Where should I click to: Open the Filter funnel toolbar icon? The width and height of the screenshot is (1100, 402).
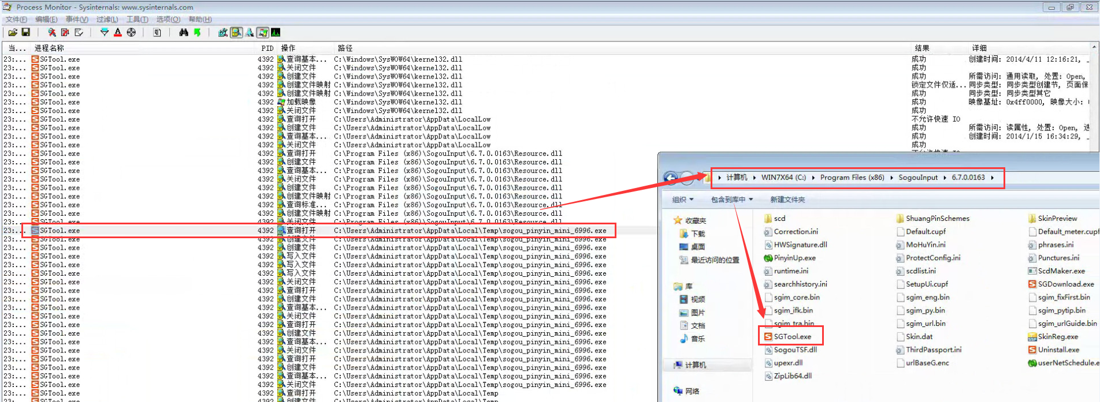105,32
